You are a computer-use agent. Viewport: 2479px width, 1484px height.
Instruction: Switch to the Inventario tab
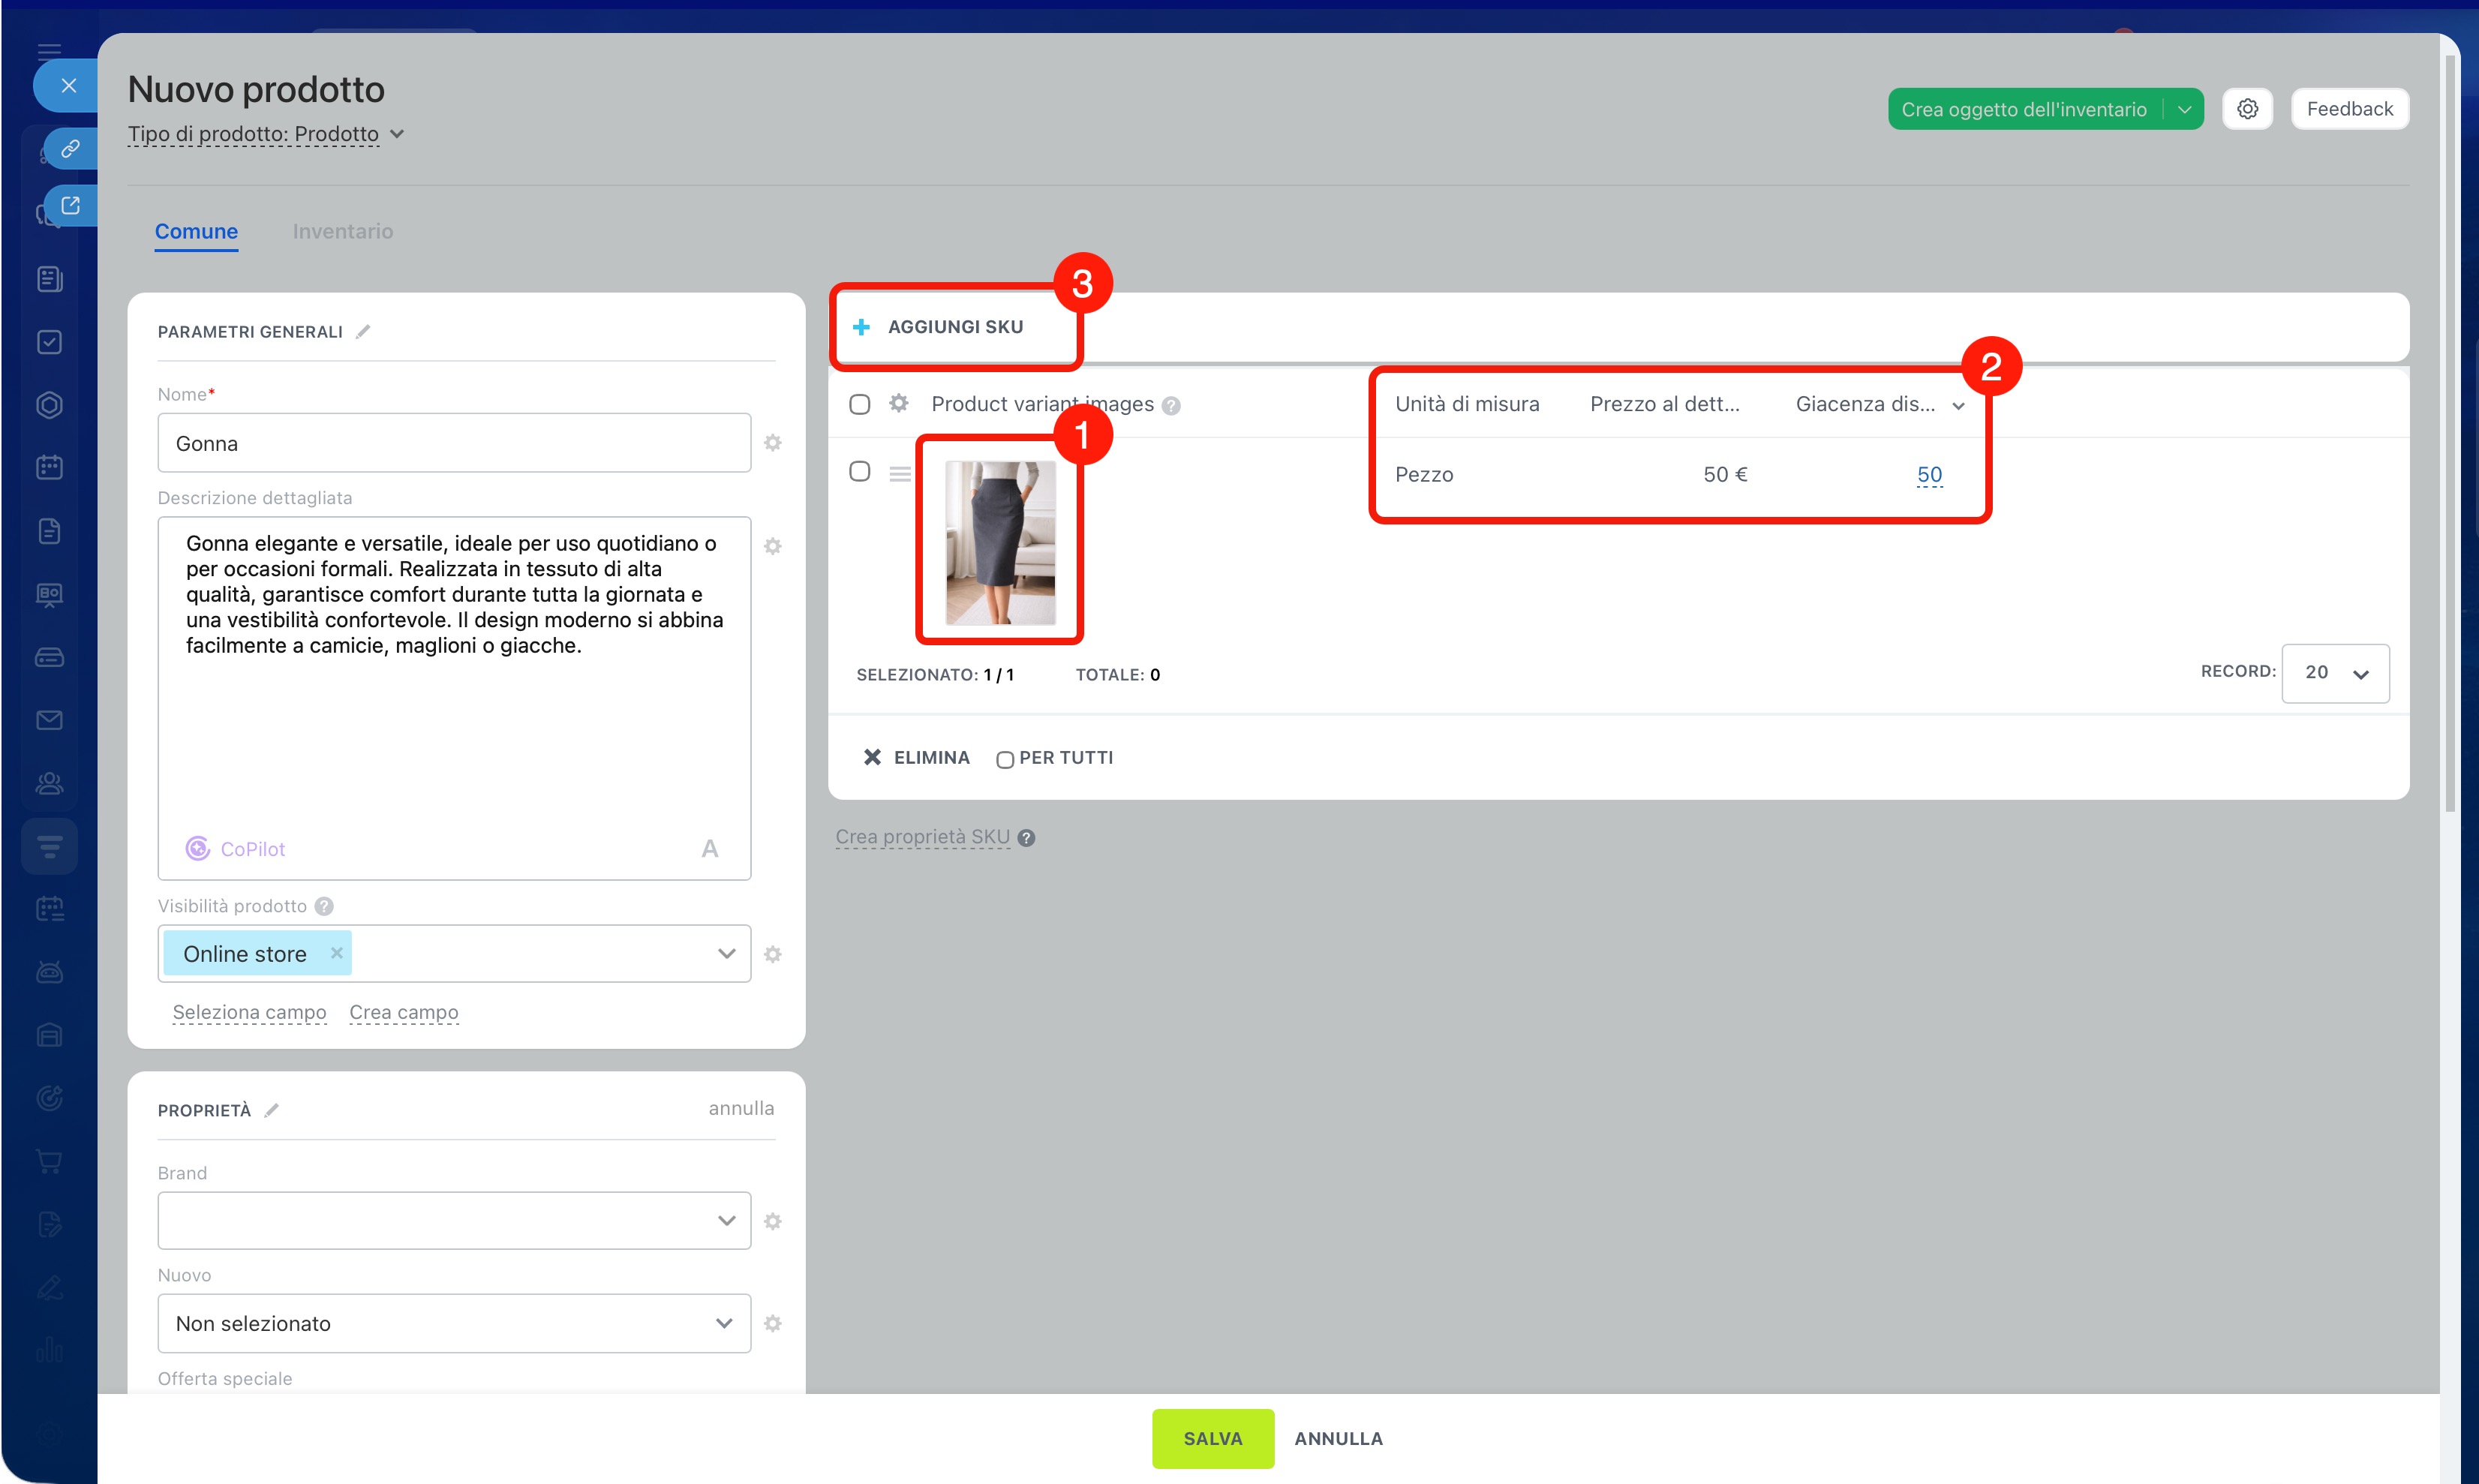[x=342, y=231]
